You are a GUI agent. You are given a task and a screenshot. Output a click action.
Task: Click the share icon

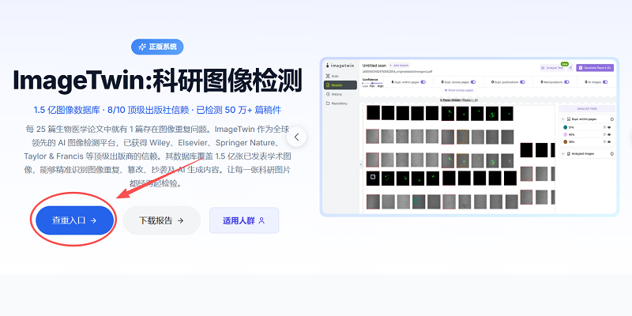(x=570, y=68)
